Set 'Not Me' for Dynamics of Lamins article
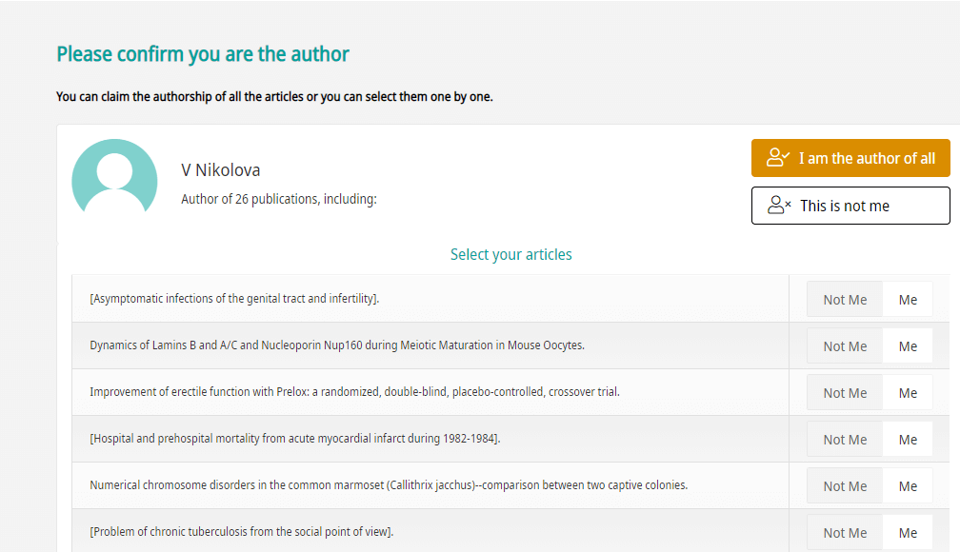This screenshot has width=960, height=552. coord(845,345)
